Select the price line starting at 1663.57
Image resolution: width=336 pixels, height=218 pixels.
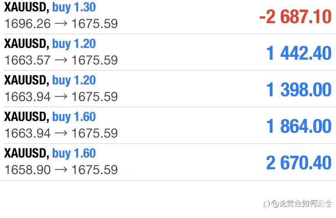(61, 60)
